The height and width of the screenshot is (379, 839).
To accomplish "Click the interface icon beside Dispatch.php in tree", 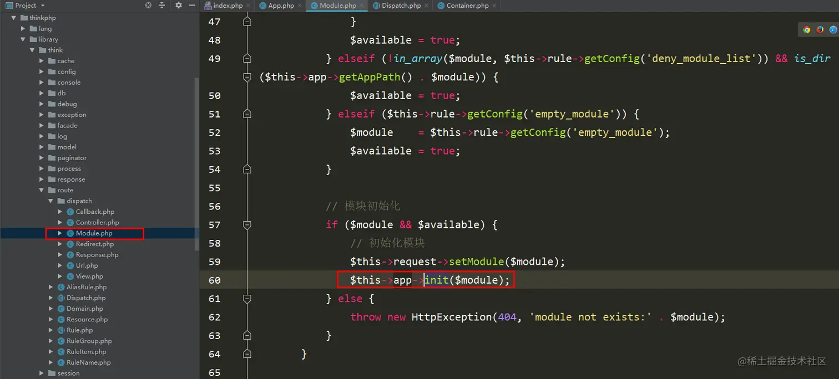I will coord(61,298).
